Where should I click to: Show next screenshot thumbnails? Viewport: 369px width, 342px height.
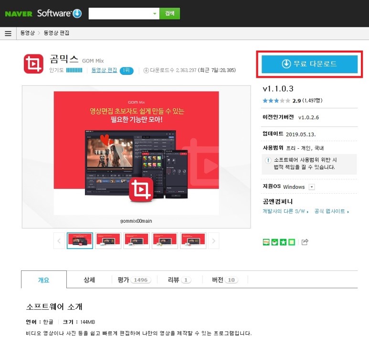click(x=213, y=240)
